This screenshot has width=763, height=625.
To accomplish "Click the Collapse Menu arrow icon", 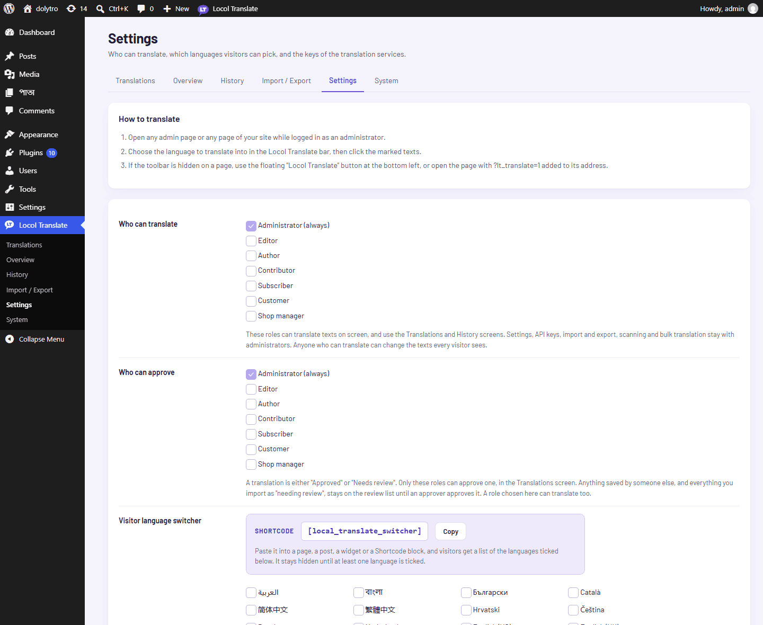I will tap(10, 339).
